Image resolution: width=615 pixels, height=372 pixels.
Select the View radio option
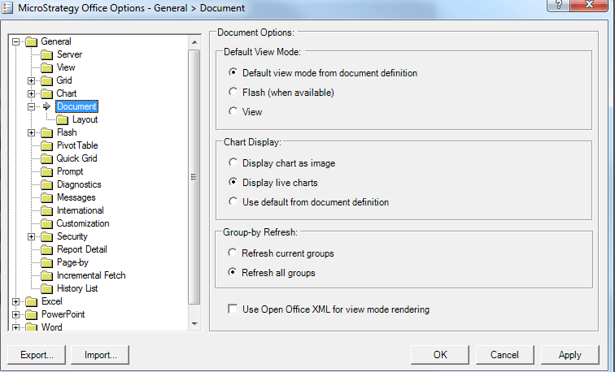click(x=233, y=111)
